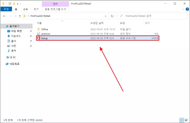The height and width of the screenshot is (123, 190).
Task: Open the 파일 ribbon tab
Action: click(6, 9)
